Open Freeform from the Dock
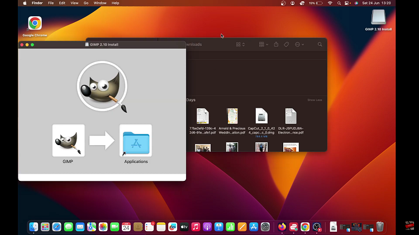Viewport: 419px width, 235px height. coord(173,227)
